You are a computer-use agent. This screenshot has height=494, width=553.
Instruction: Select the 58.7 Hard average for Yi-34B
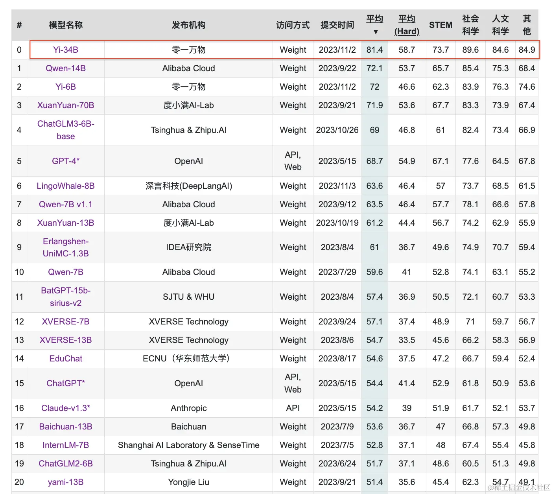[407, 50]
